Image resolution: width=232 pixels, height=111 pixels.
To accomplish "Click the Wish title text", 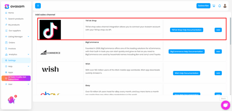I will point(88,64).
